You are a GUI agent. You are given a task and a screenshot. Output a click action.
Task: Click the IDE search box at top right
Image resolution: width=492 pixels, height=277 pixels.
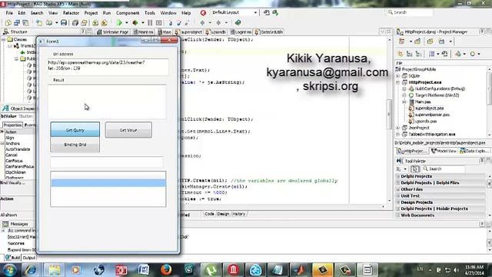(x=410, y=12)
